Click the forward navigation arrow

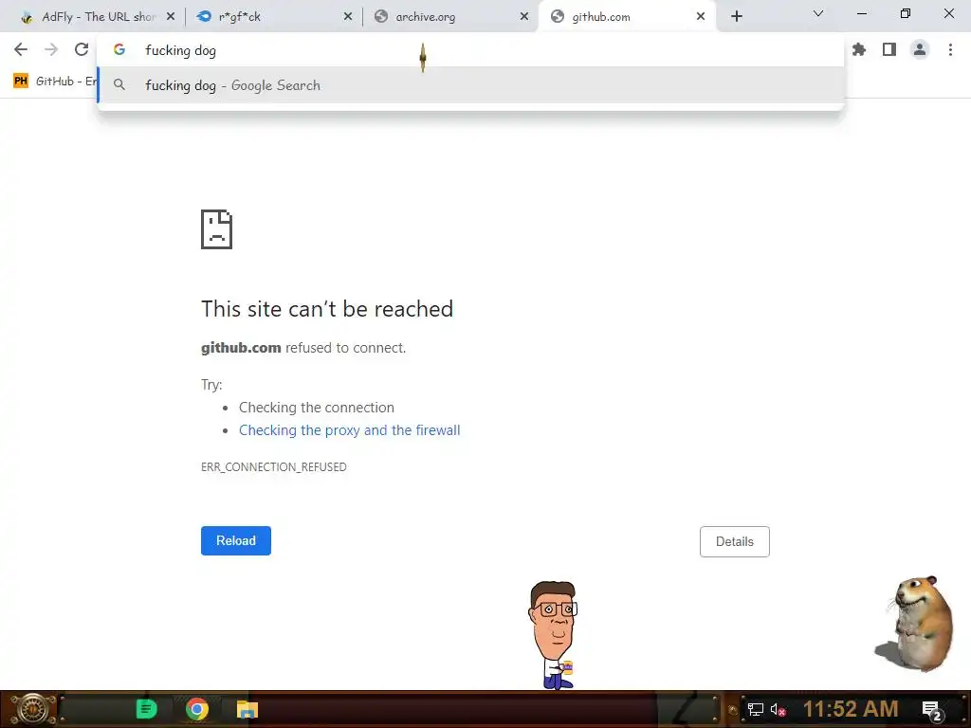click(x=51, y=49)
